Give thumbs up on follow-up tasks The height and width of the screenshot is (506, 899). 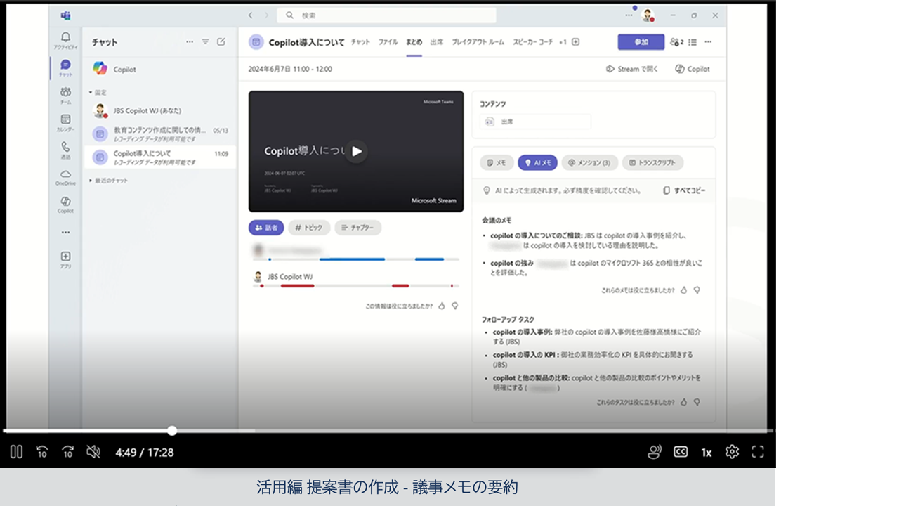click(684, 402)
